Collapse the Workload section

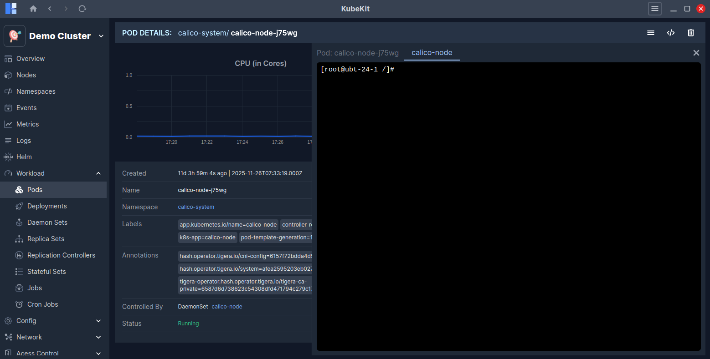[x=98, y=173]
